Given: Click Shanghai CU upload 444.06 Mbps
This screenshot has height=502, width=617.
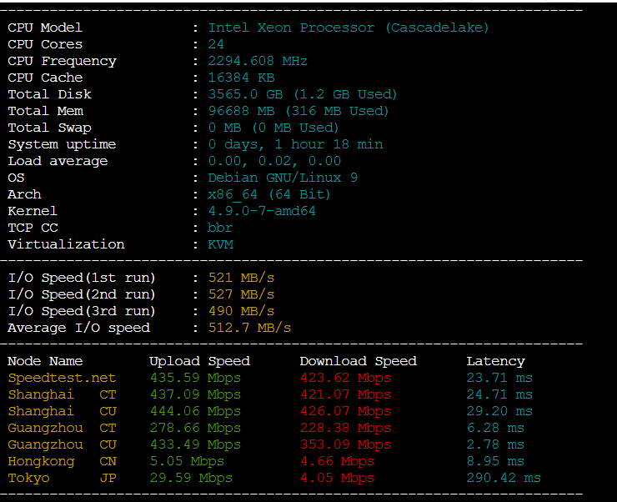Looking at the screenshot, I should coord(195,411).
